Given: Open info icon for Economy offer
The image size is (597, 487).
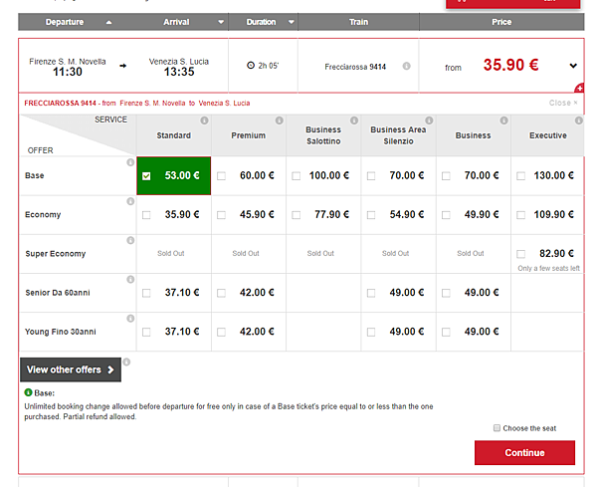Looking at the screenshot, I should pyautogui.click(x=130, y=201).
